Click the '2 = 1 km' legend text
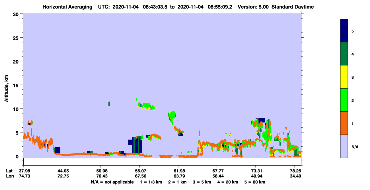Screen dimensions: 370x190 pos(177,182)
